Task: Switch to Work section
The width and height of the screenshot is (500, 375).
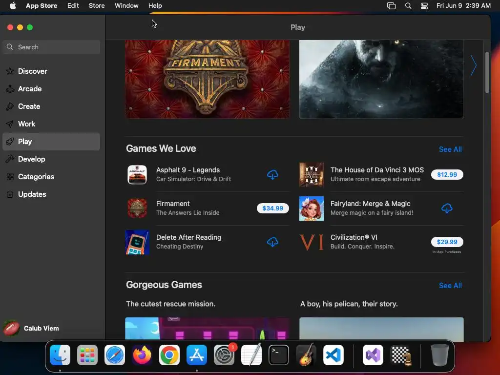Action: [x=51, y=124]
